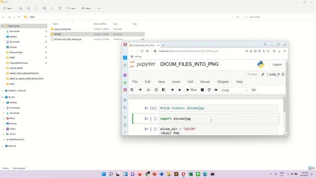This screenshot has width=316, height=178.
Task: Open the Jupyter Insert menu
Action: [x=176, y=82]
